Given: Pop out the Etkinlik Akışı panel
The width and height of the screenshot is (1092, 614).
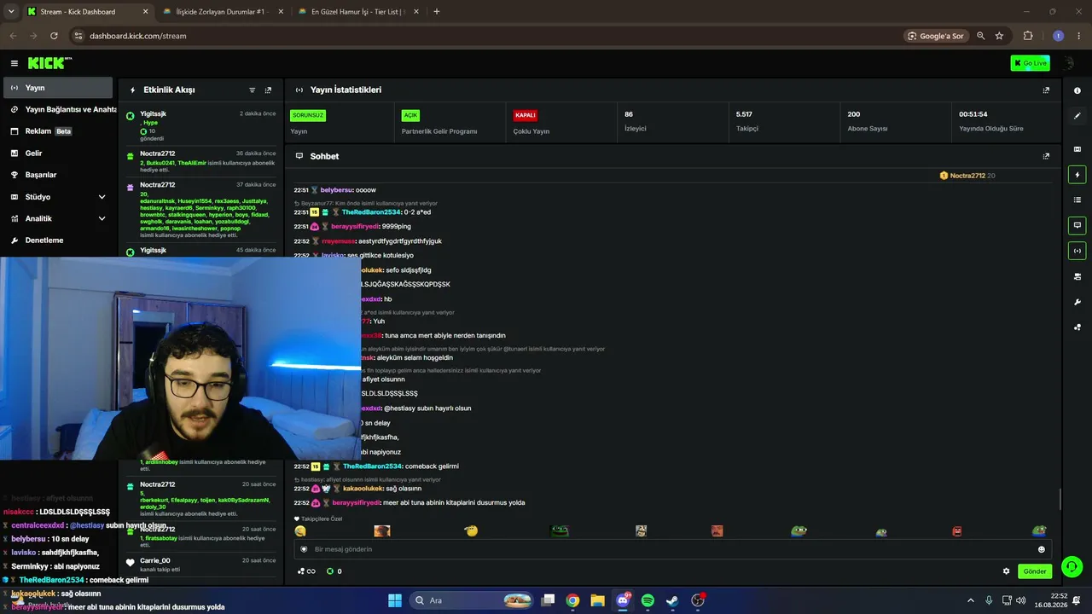Looking at the screenshot, I should 268,90.
